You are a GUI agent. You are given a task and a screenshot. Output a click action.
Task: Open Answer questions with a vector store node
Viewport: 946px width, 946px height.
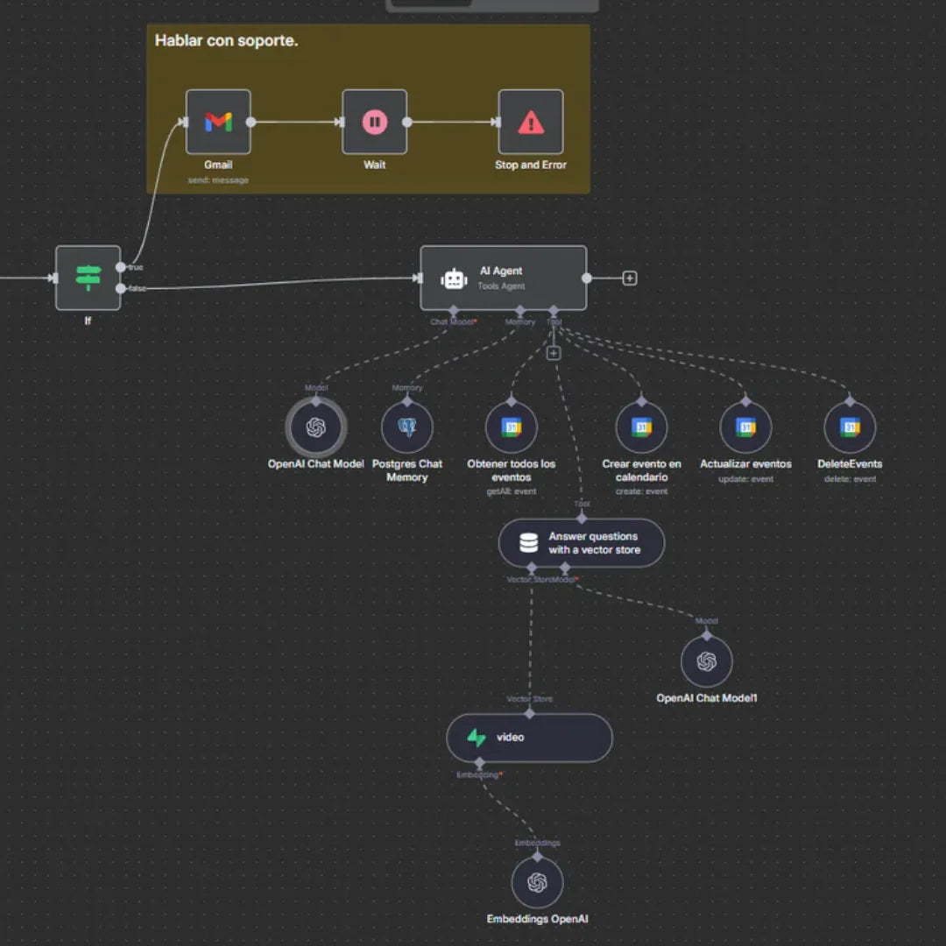[x=582, y=543]
